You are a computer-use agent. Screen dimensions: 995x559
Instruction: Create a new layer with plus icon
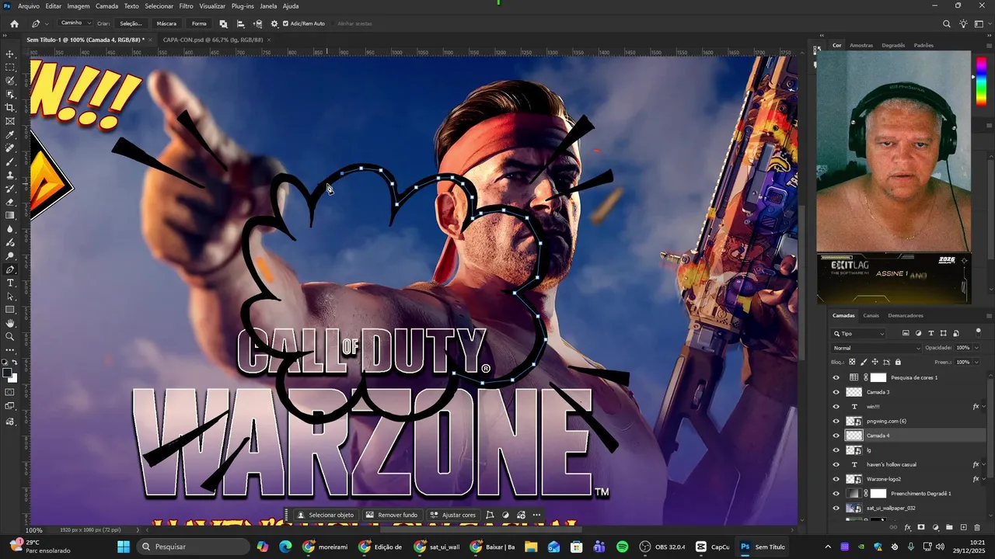tap(964, 527)
